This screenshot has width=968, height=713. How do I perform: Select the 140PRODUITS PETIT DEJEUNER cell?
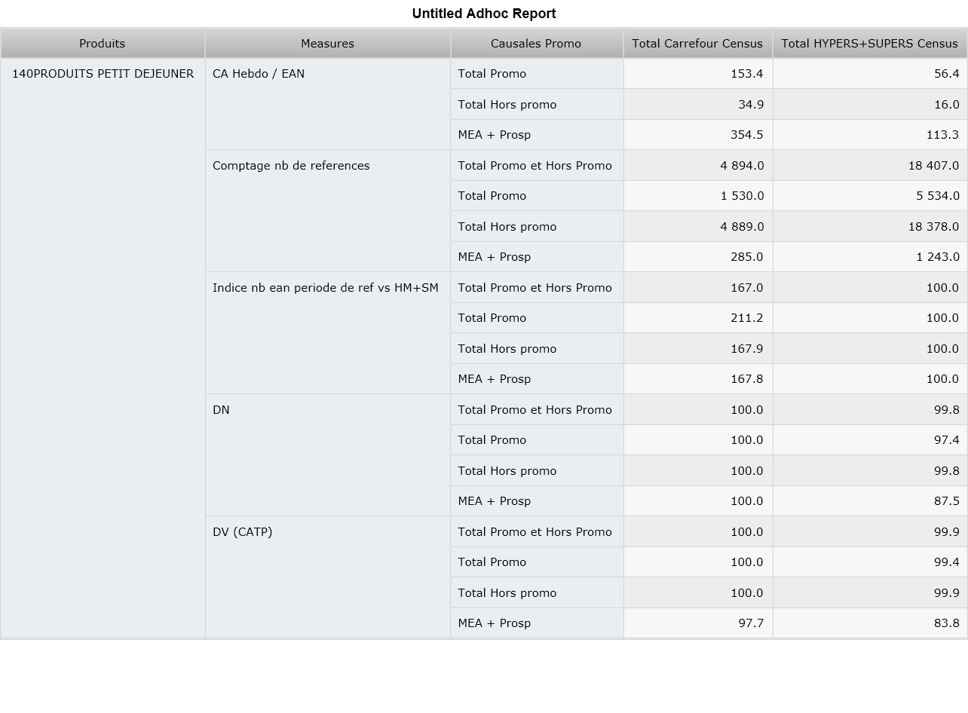[x=103, y=348]
